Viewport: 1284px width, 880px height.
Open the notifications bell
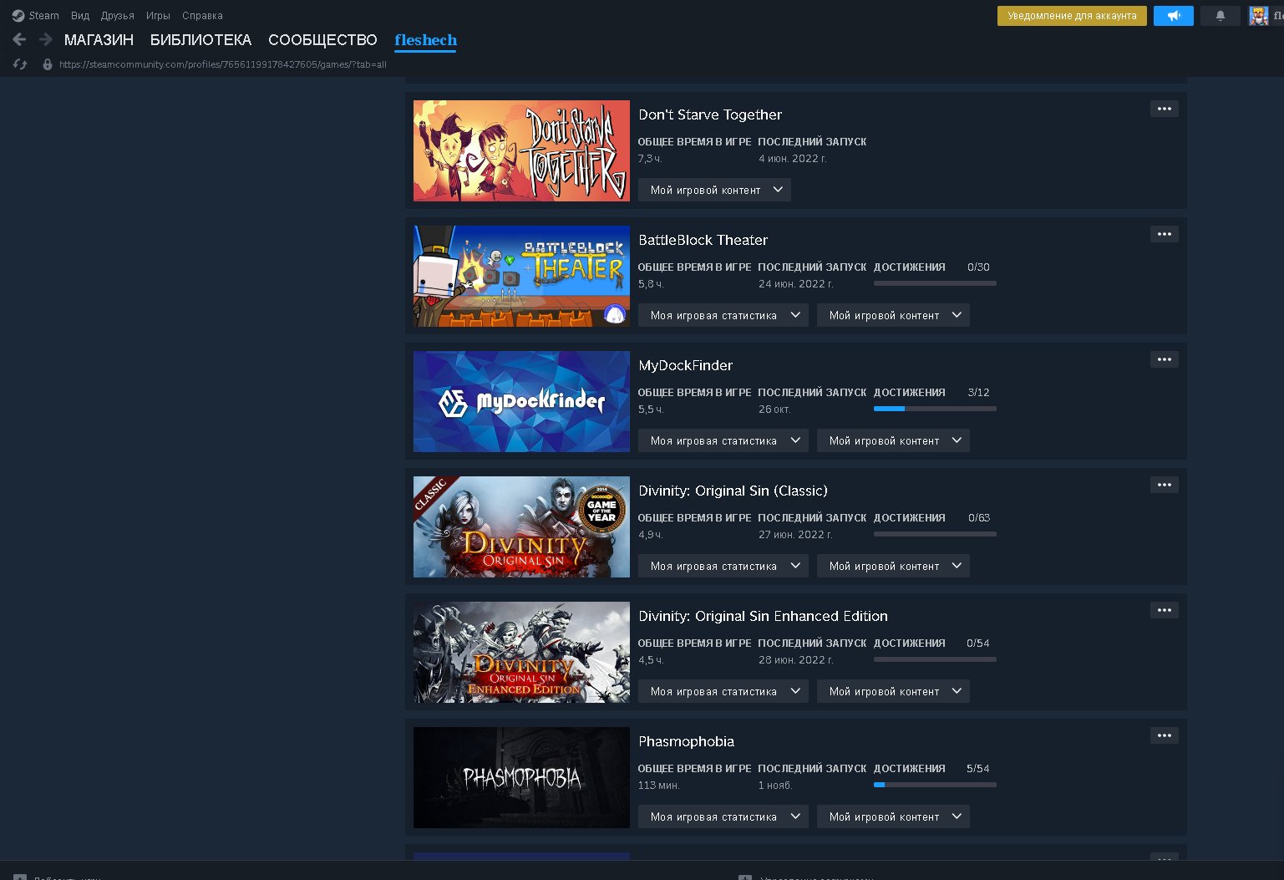tap(1220, 16)
